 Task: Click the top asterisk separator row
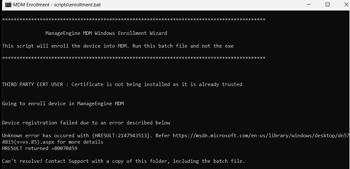pos(134,20)
